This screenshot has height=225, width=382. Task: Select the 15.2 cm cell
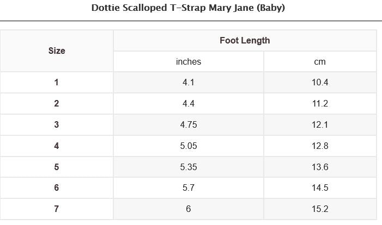click(x=320, y=209)
